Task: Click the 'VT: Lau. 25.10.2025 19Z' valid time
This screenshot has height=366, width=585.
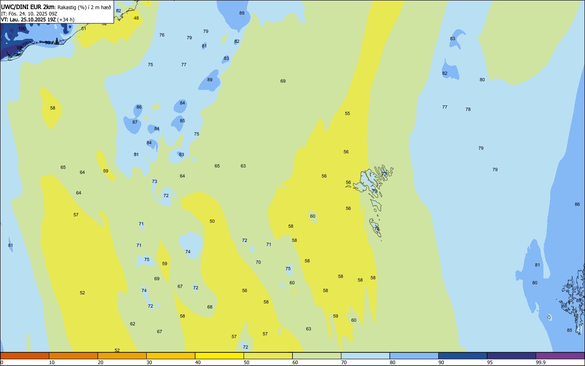Action: [x=28, y=20]
